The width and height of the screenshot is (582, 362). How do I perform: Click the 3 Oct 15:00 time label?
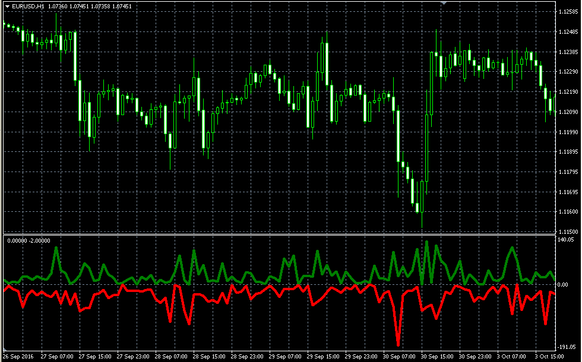click(x=550, y=357)
